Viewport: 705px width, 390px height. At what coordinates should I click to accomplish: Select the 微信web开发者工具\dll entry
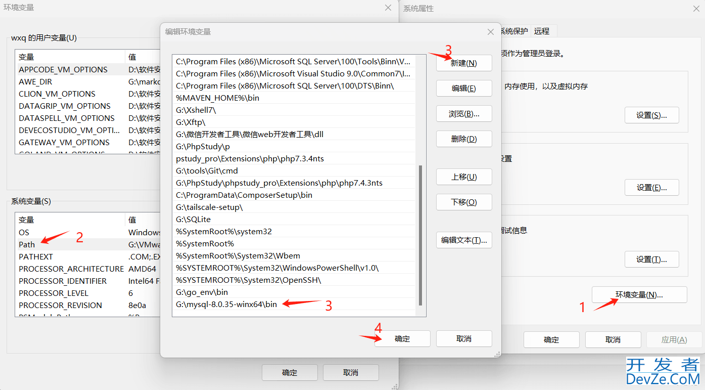point(294,135)
